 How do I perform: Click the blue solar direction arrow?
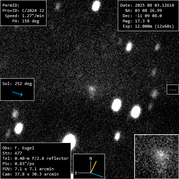coord(17,94)
